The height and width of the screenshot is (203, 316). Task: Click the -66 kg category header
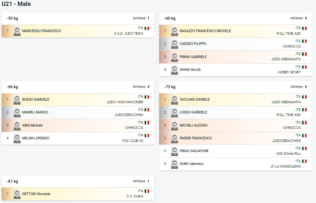pyautogui.click(x=78, y=87)
